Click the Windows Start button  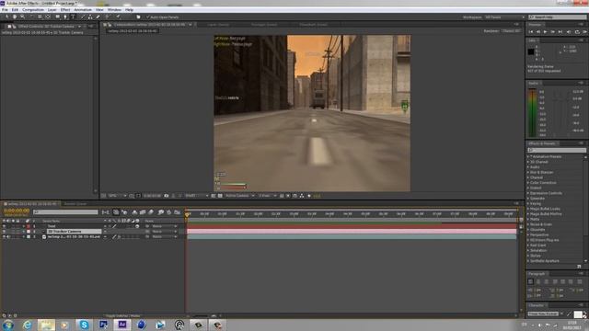8,325
